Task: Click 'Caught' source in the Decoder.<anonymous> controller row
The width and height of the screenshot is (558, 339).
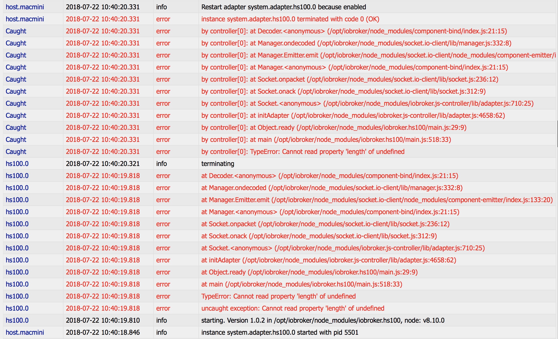Action: (16, 31)
